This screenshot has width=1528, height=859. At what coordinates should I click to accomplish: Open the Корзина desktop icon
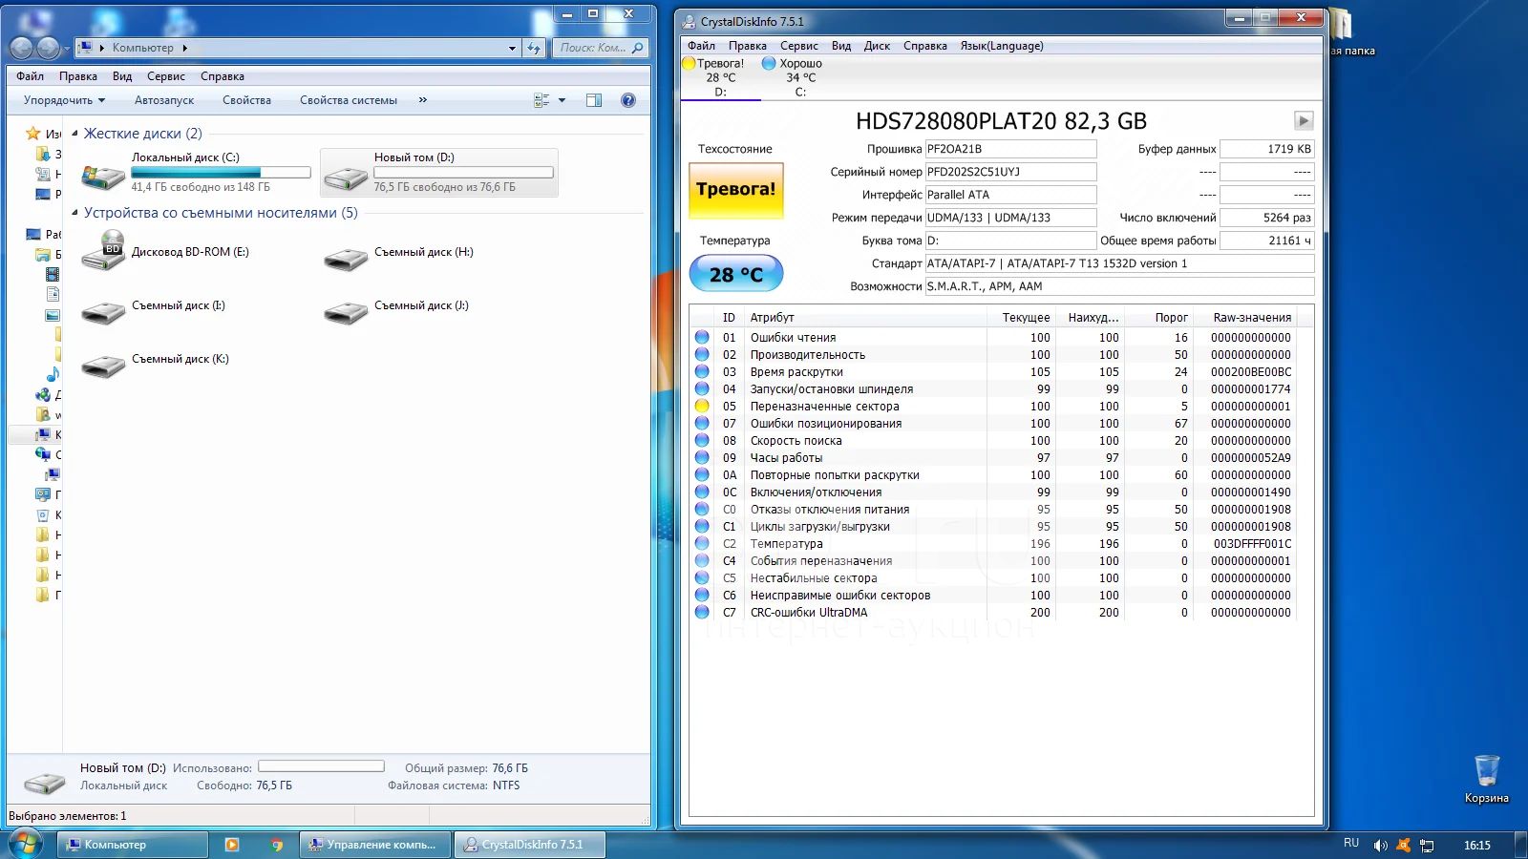[1486, 780]
